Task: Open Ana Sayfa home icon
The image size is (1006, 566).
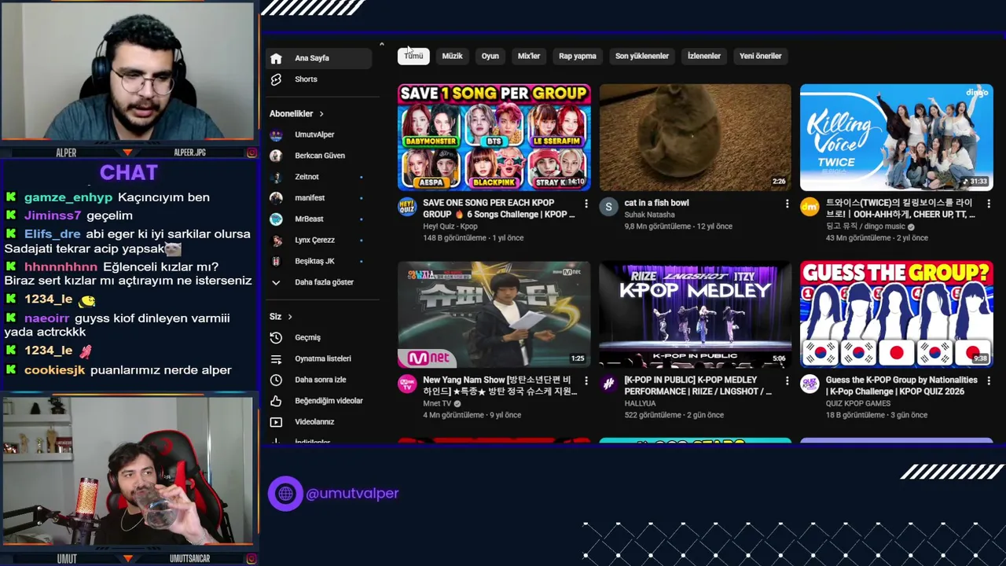Action: pyautogui.click(x=276, y=58)
